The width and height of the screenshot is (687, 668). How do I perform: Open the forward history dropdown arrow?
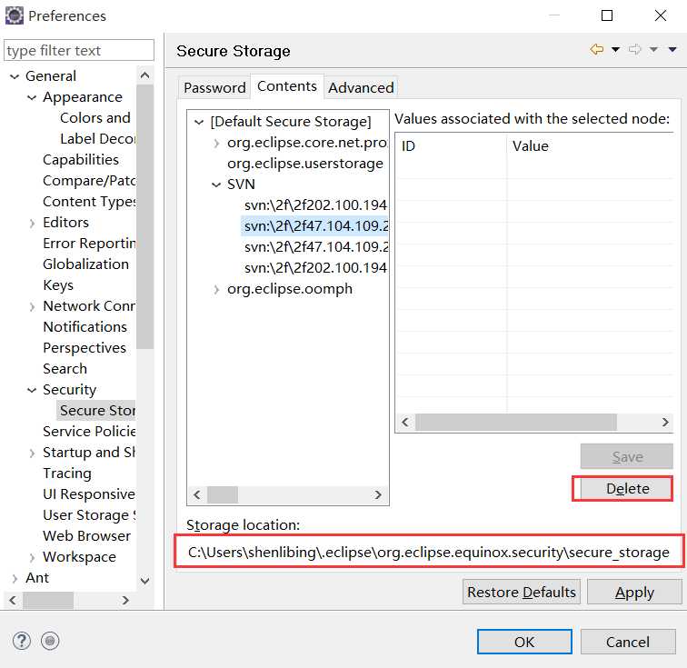(653, 49)
